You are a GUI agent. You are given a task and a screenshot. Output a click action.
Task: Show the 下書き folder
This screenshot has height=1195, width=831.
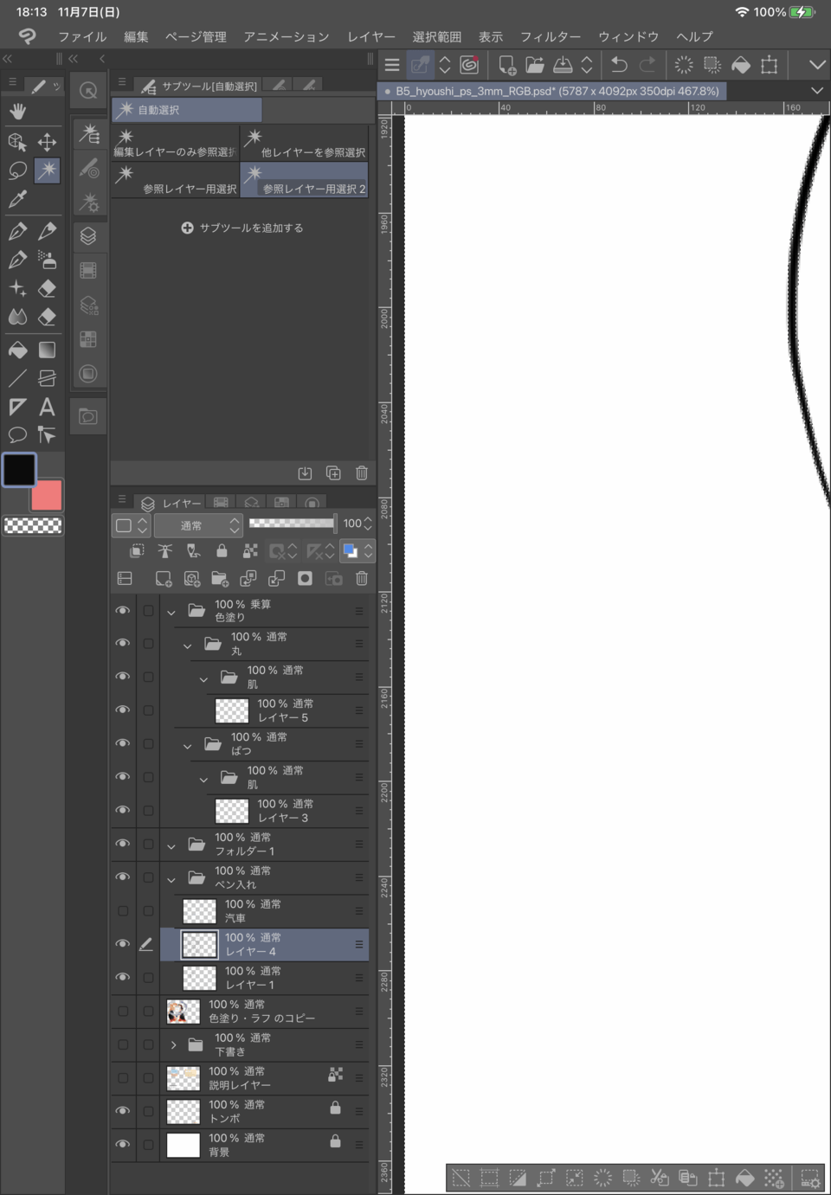(x=123, y=1044)
